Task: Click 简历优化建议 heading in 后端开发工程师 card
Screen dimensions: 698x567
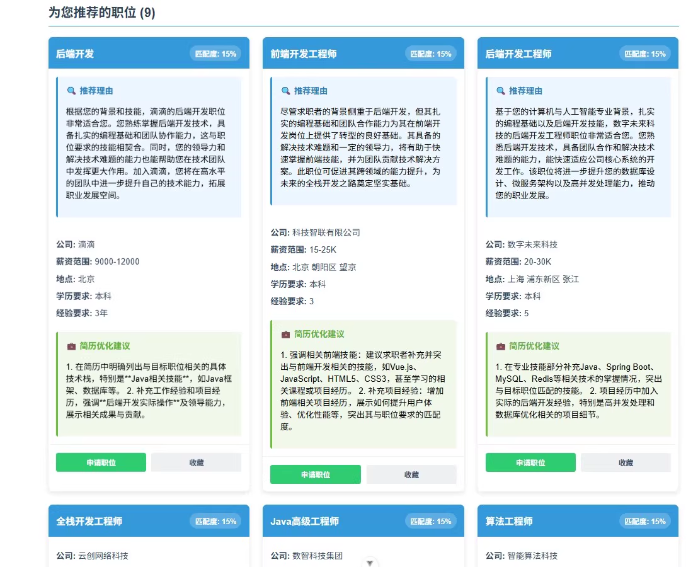Action: [534, 346]
